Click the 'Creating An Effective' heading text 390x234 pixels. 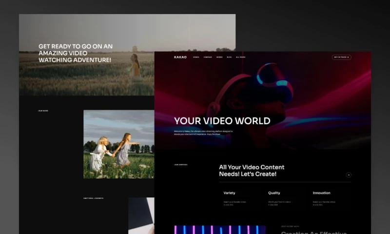313,233
